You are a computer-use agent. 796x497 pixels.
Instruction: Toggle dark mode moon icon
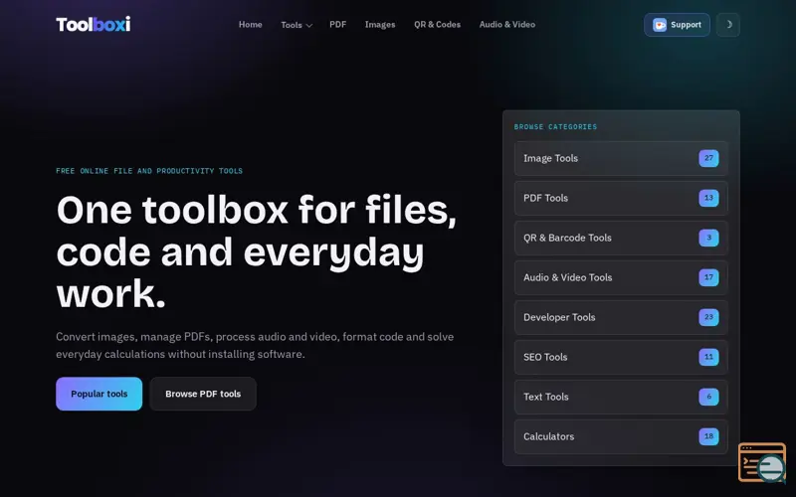[x=728, y=24]
